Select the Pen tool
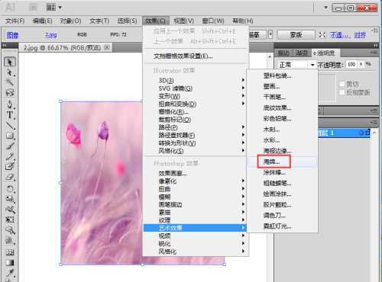 pyautogui.click(x=10, y=104)
